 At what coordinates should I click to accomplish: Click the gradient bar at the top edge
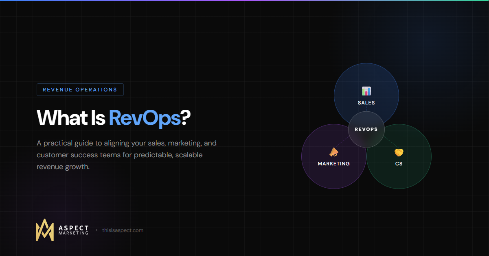pos(244,1)
